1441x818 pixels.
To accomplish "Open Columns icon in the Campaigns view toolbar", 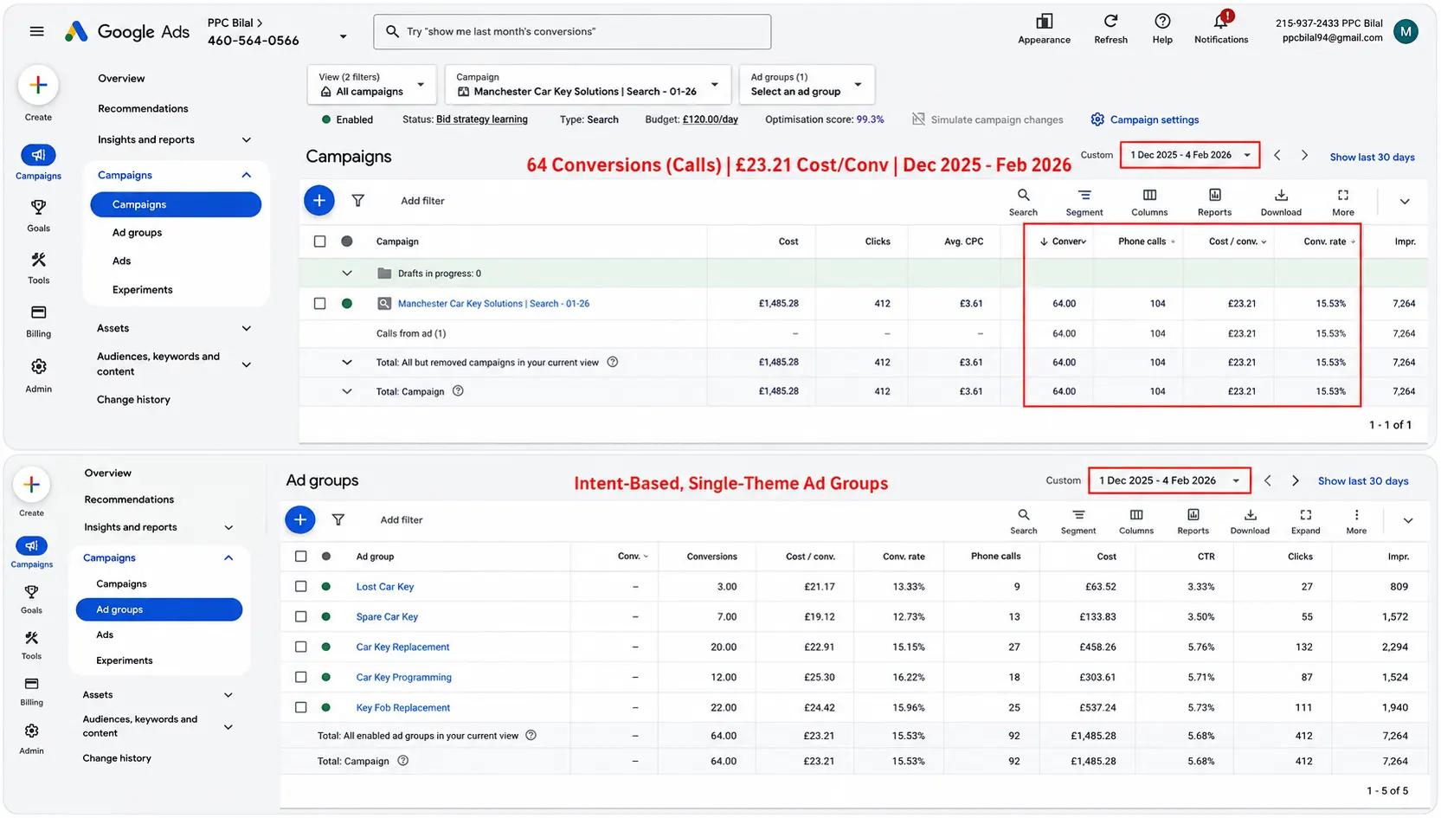I will click(x=1149, y=196).
